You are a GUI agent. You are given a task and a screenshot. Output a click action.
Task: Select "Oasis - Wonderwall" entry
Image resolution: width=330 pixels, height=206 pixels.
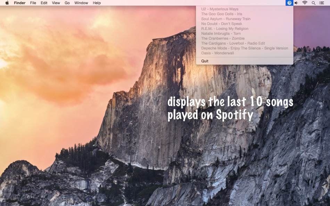click(245, 53)
